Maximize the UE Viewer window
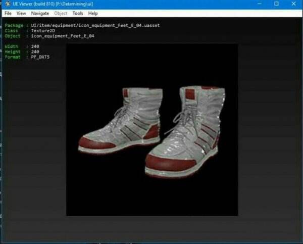The height and width of the screenshot is (244, 303). point(276,4)
